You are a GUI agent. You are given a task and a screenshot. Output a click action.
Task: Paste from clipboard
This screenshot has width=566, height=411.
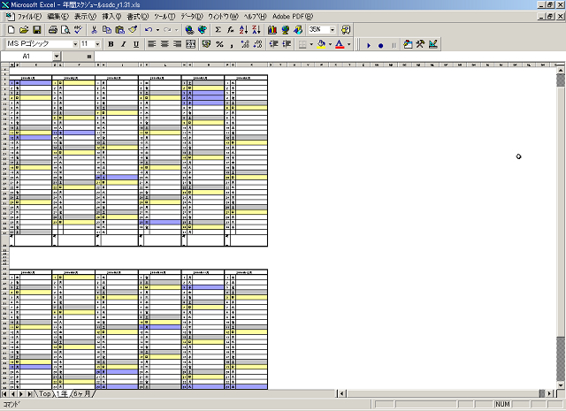click(x=120, y=30)
